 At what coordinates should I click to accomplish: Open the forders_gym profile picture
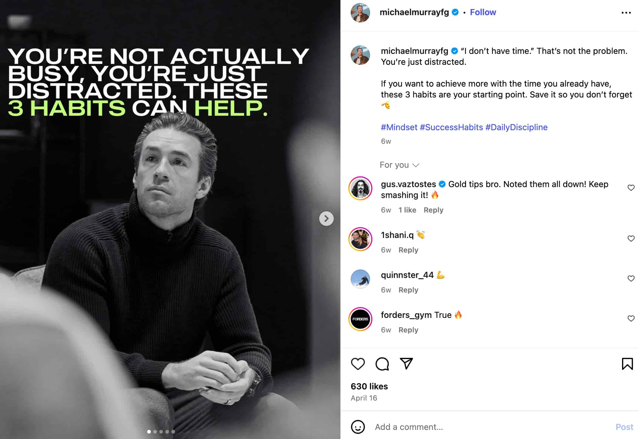[x=360, y=319]
